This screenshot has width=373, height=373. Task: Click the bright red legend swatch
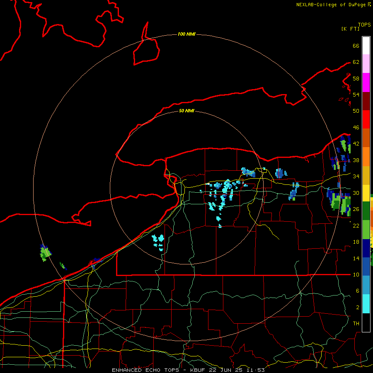pos(366,119)
